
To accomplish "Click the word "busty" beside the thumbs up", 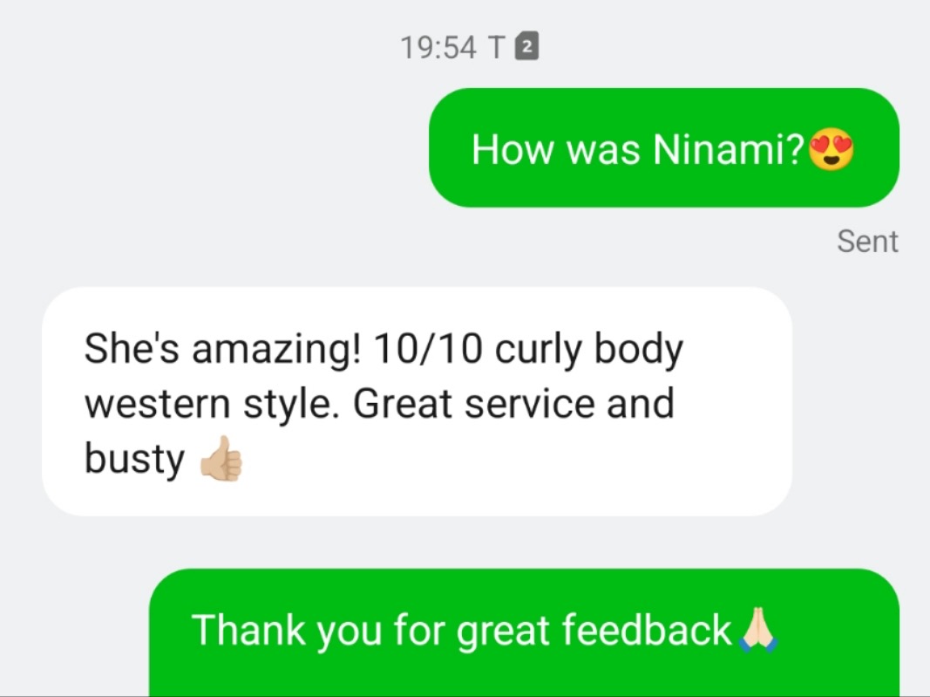I will click(134, 460).
